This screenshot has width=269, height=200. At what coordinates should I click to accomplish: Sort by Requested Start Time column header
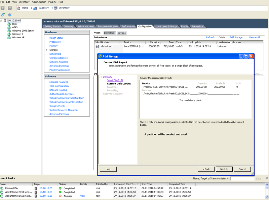[126, 184]
